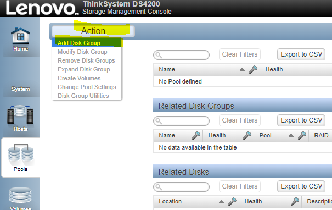Image resolution: width=332 pixels, height=210 pixels.
Task: Focus the Related Disk Groups search field
Action: [x=182, y=121]
